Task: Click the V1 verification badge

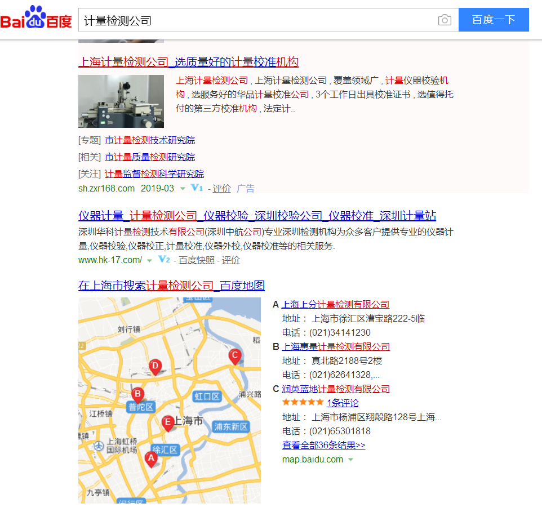Action: click(197, 188)
